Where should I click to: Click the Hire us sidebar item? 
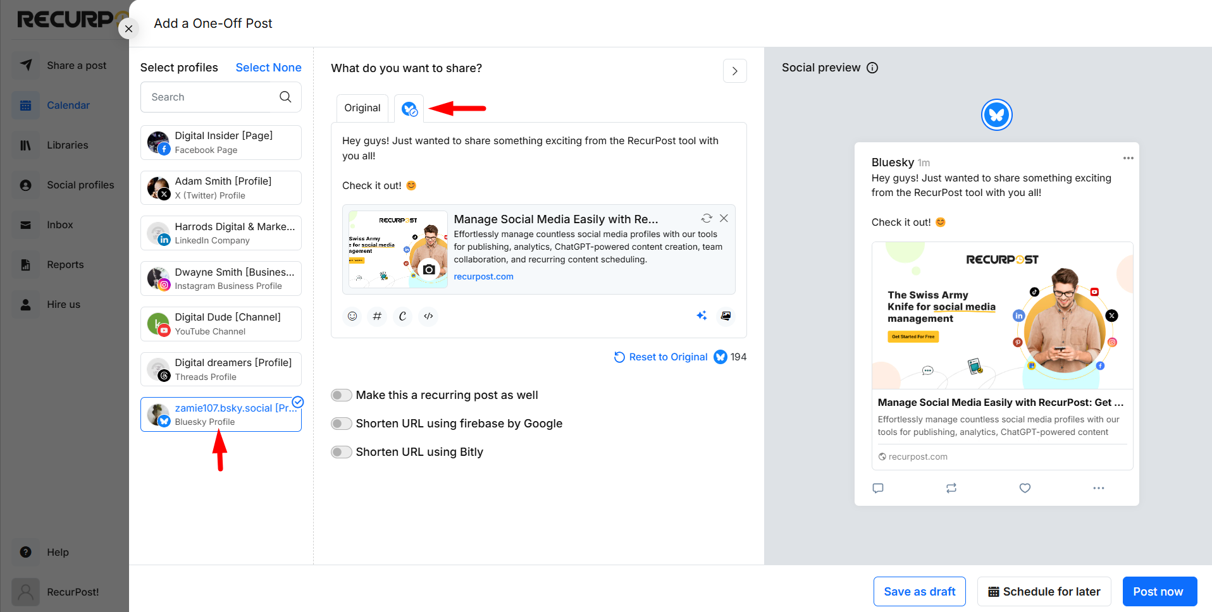point(65,304)
